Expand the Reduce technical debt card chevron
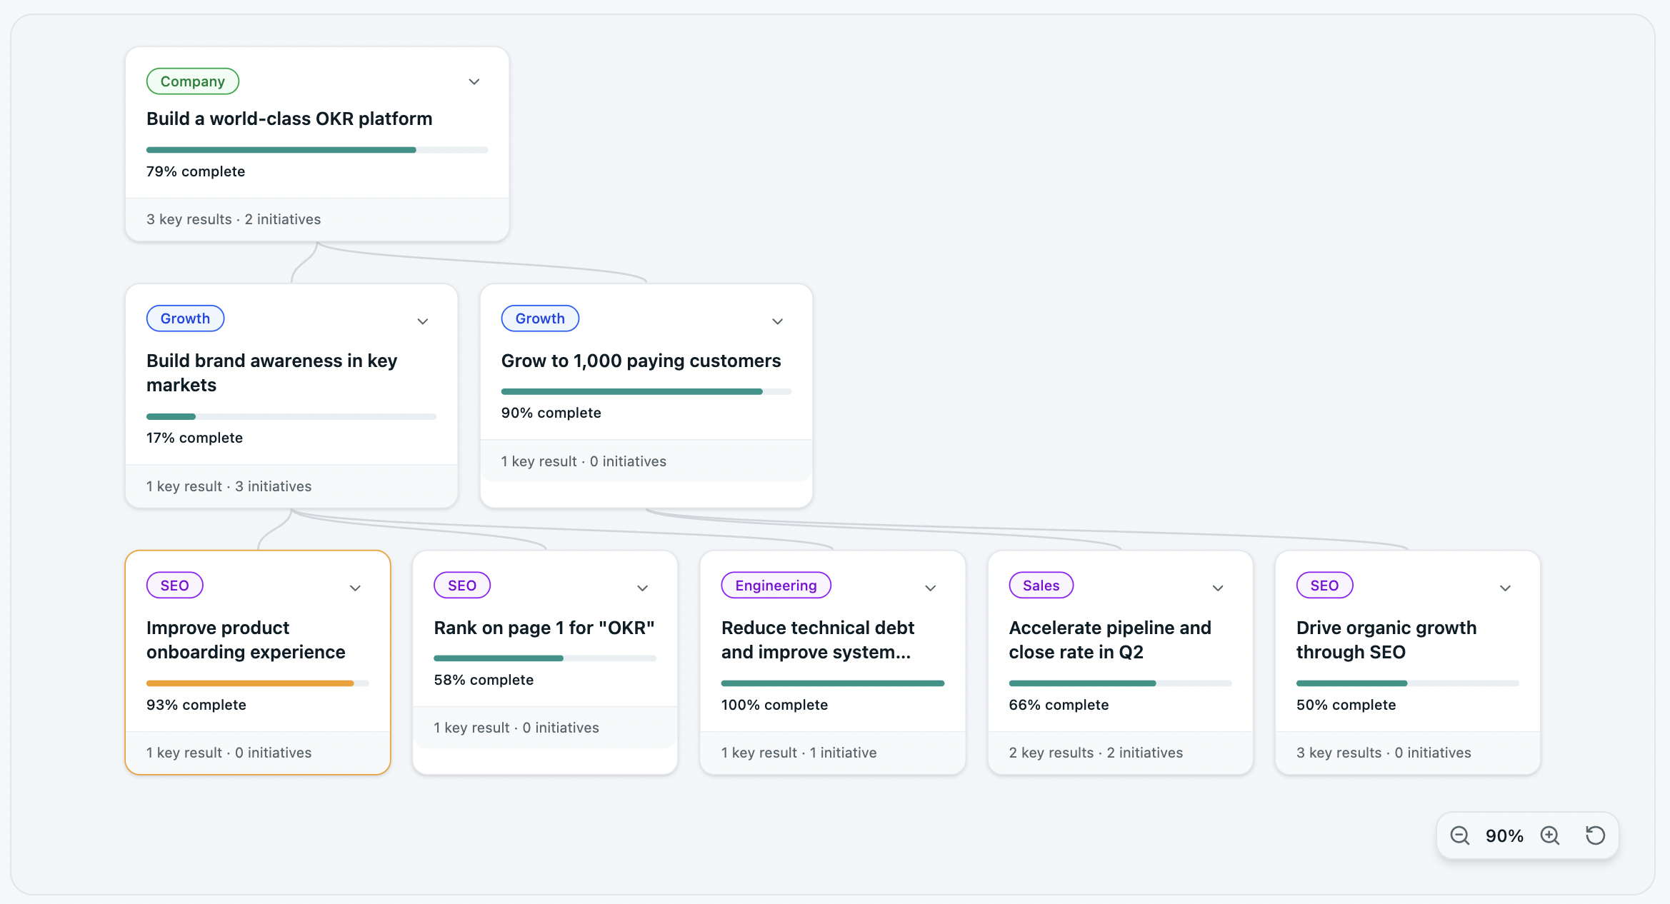Screen dimensions: 1670x904 (x=930, y=588)
